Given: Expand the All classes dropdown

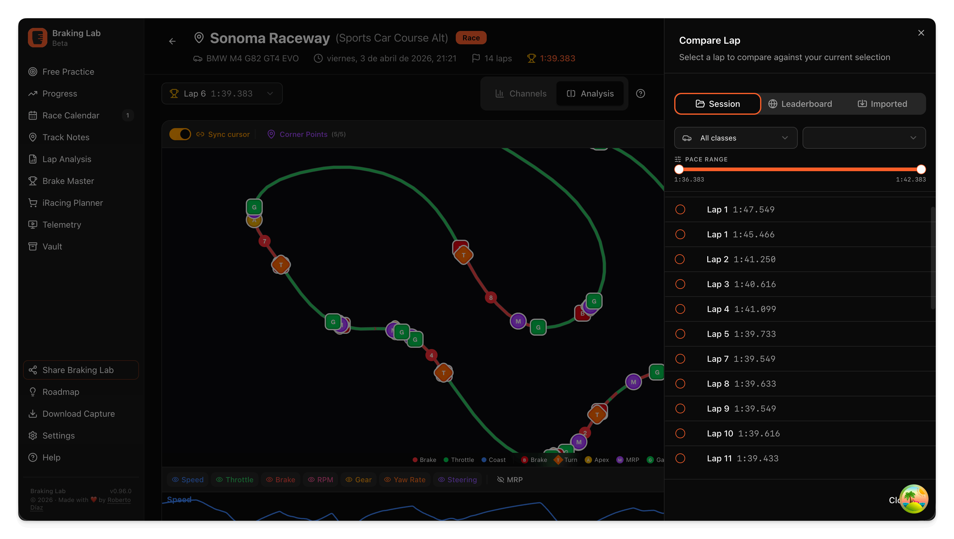Looking at the screenshot, I should (736, 138).
